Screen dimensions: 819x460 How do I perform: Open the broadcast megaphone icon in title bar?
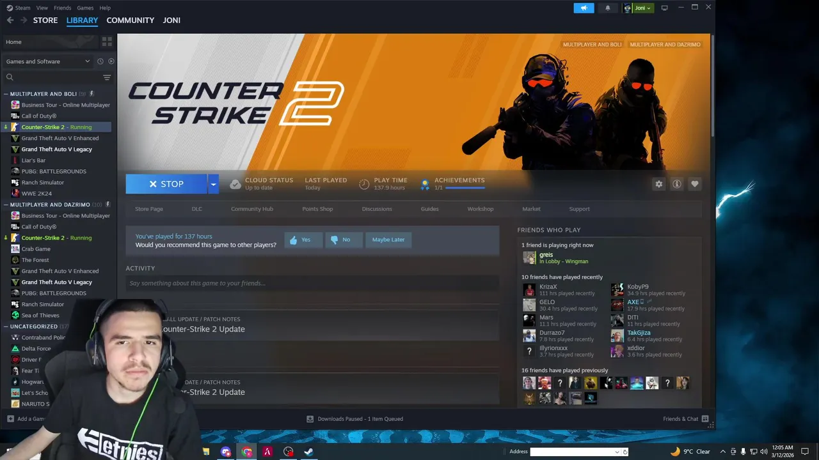coord(584,8)
